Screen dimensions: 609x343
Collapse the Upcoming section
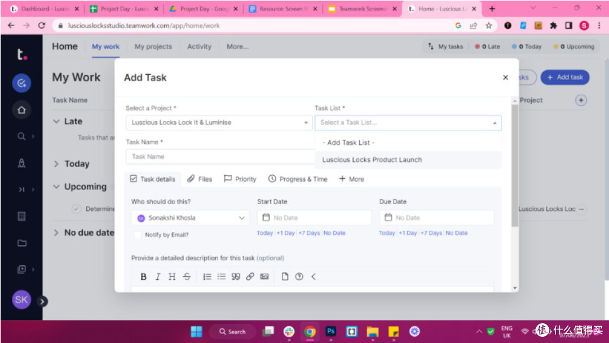point(56,187)
